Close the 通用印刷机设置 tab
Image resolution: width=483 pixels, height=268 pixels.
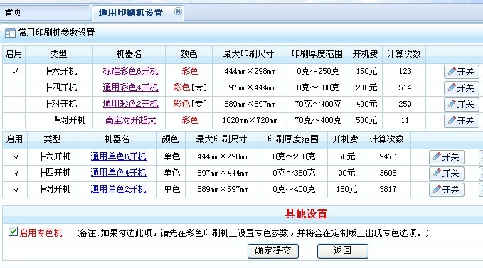pos(178,11)
